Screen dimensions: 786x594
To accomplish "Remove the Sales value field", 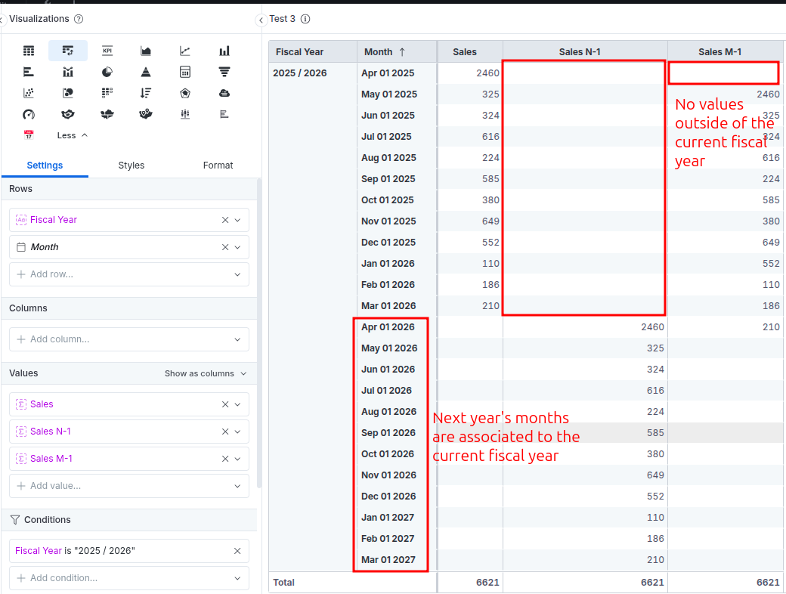I will 225,404.
